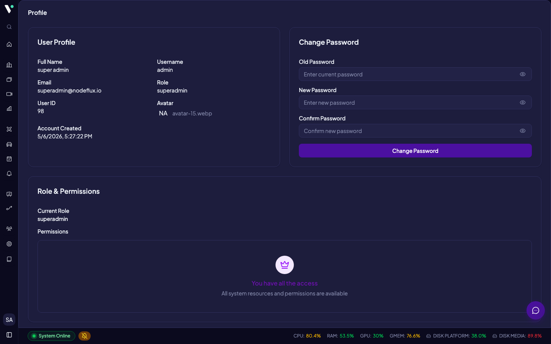Click the account created date 5/6/2026
This screenshot has width=551, height=344.
pos(65,136)
